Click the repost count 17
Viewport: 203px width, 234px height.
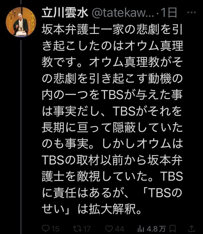[87, 229]
